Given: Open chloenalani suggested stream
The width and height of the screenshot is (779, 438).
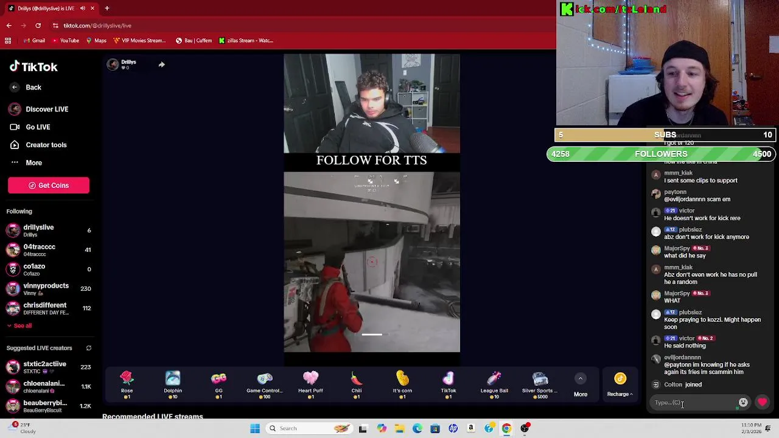Looking at the screenshot, I should point(49,387).
